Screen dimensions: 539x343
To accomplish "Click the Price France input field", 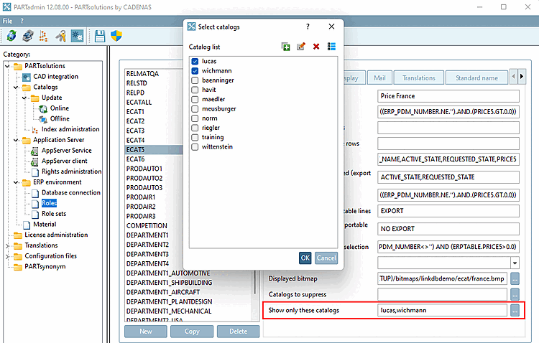I will [x=448, y=96].
